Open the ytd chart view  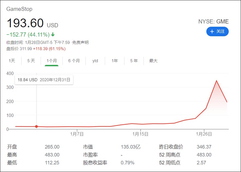95,61
